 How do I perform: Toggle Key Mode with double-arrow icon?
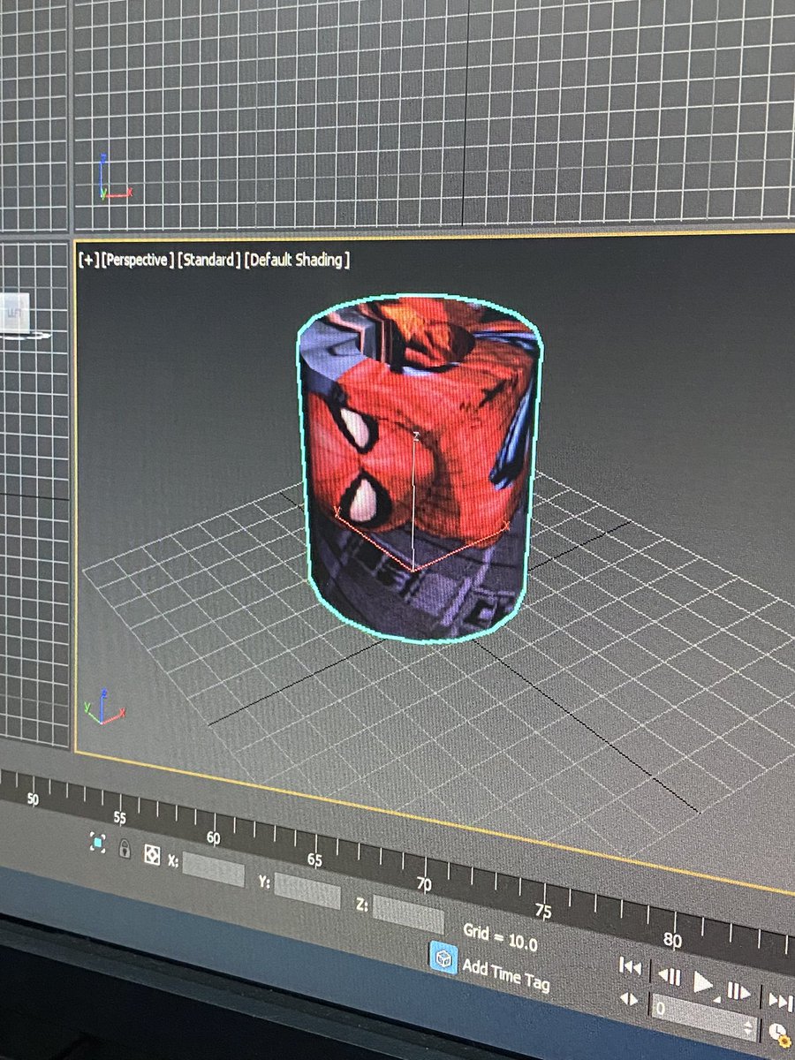pos(629,1000)
